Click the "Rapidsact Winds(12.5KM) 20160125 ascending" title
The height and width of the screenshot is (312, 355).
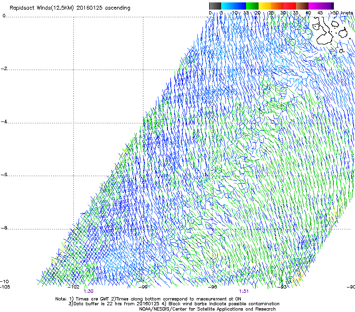click(x=70, y=8)
